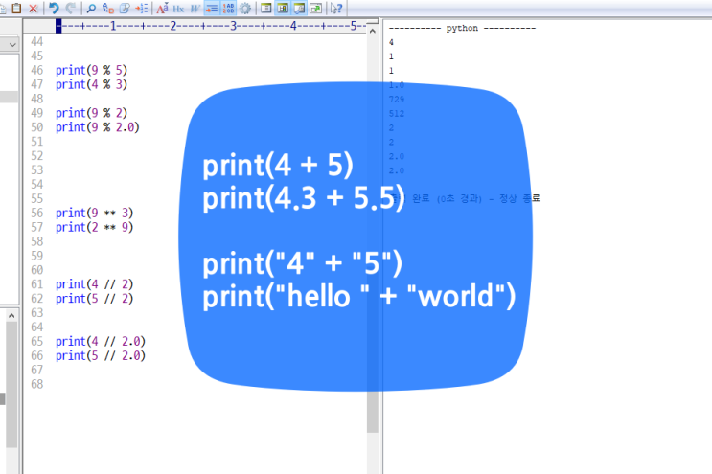Click the Paste clipboard icon
This screenshot has width=712, height=474.
pyautogui.click(x=15, y=8)
